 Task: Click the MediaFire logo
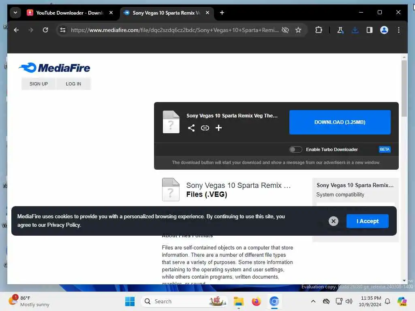click(54, 68)
